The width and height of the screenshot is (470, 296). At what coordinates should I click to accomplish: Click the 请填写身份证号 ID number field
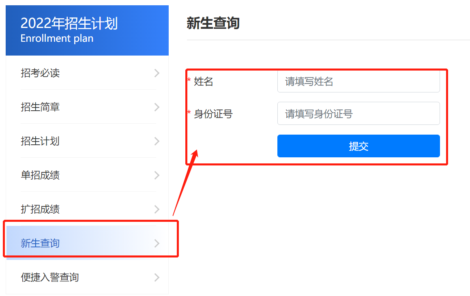pyautogui.click(x=358, y=114)
